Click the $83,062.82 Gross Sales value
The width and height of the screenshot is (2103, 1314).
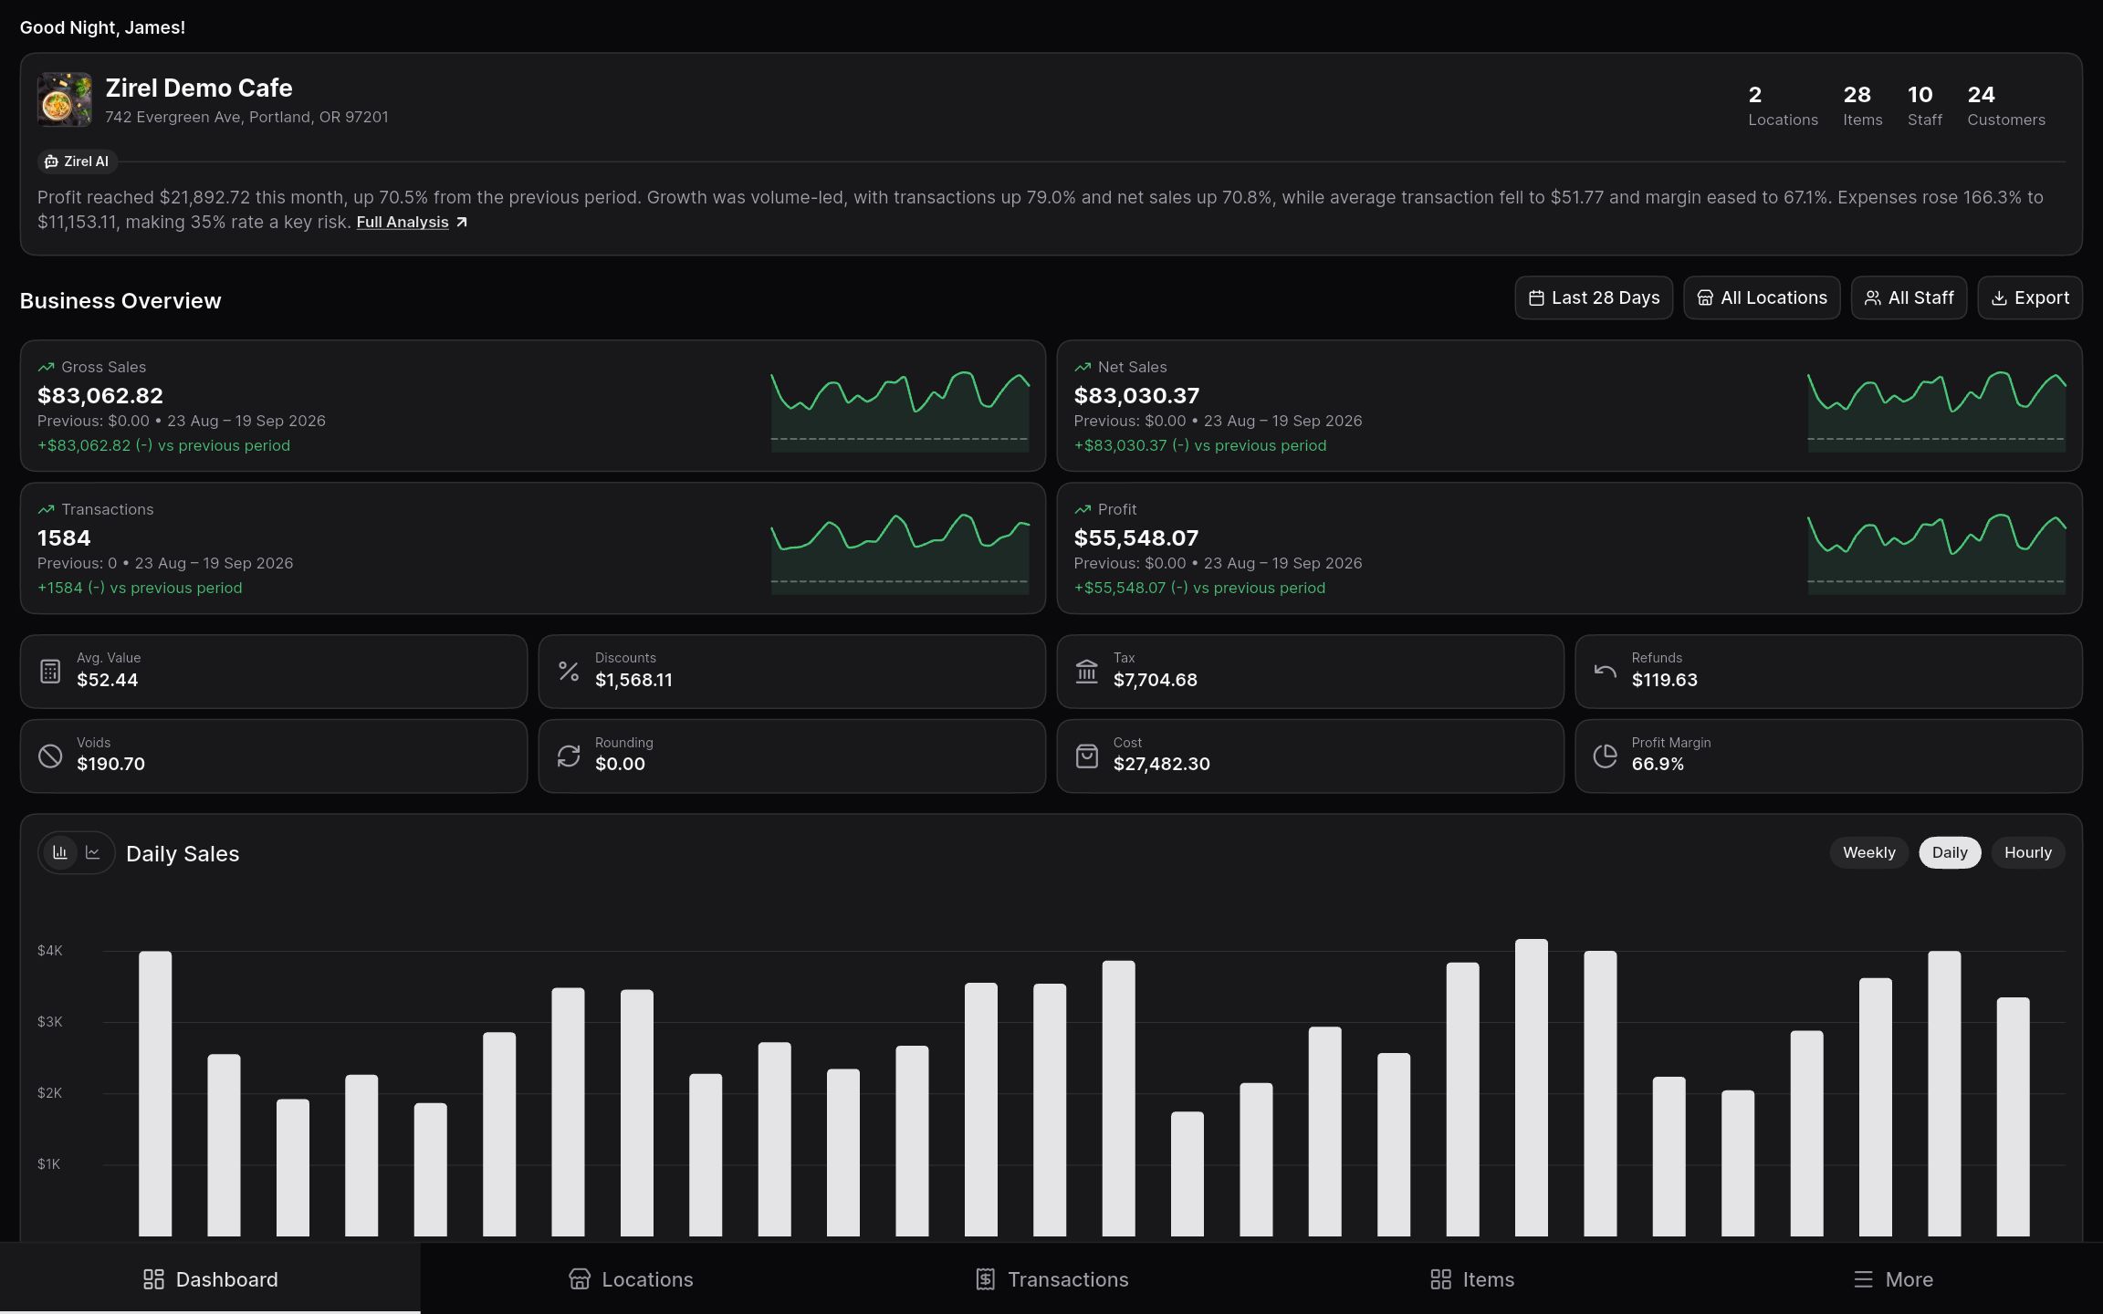100,395
